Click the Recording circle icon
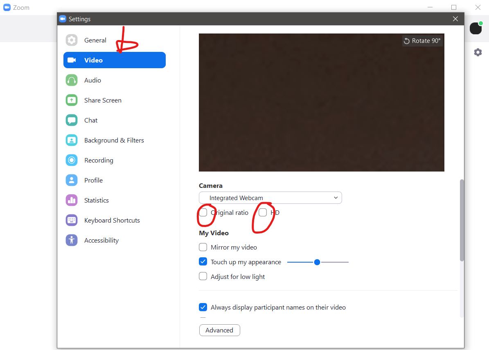Image resolution: width=489 pixels, height=350 pixels. click(x=72, y=160)
